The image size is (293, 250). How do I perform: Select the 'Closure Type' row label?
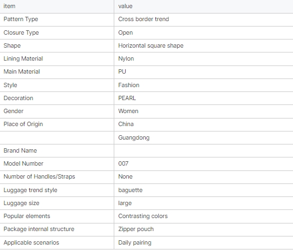[x=21, y=32]
